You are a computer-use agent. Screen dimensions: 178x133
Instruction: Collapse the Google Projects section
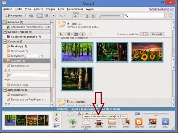[x=5, y=32]
